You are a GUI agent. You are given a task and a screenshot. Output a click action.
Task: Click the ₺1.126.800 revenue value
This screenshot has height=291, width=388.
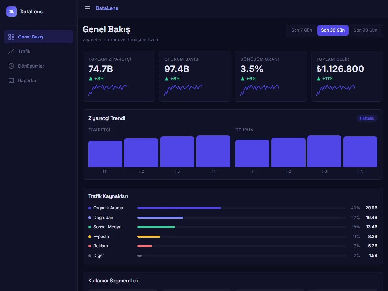[x=340, y=69]
